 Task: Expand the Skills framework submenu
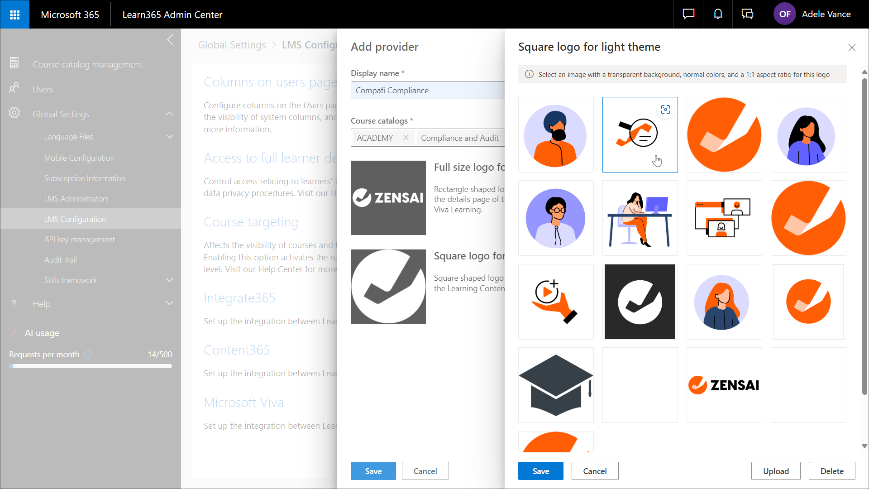coord(170,280)
